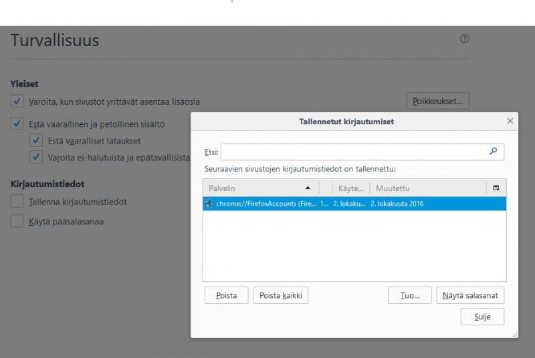Click the sort arrow on Palvelin column
This screenshot has width=535, height=358.
pyautogui.click(x=308, y=188)
